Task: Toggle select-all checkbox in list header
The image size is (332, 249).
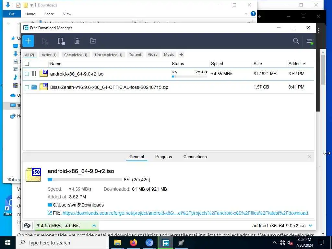Action: tap(27, 64)
